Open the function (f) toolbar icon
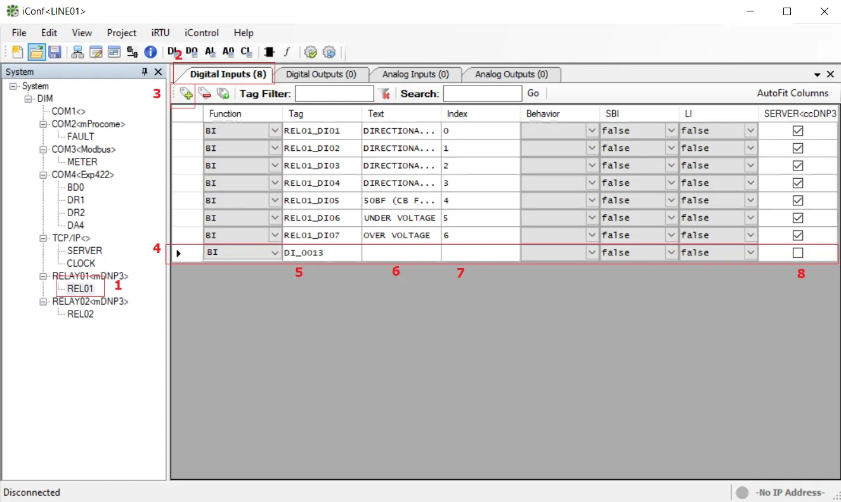 pos(287,52)
